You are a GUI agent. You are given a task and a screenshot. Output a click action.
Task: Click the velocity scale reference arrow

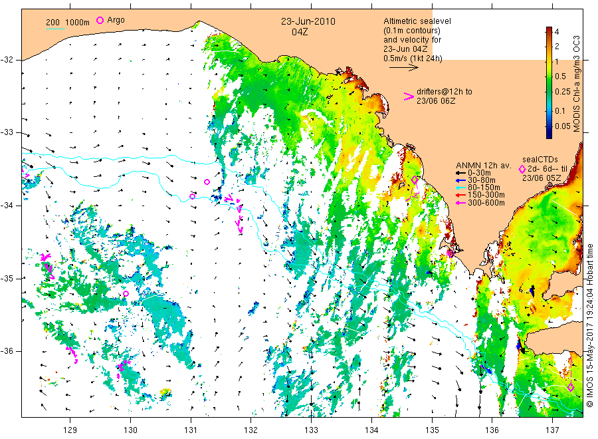tap(404, 68)
